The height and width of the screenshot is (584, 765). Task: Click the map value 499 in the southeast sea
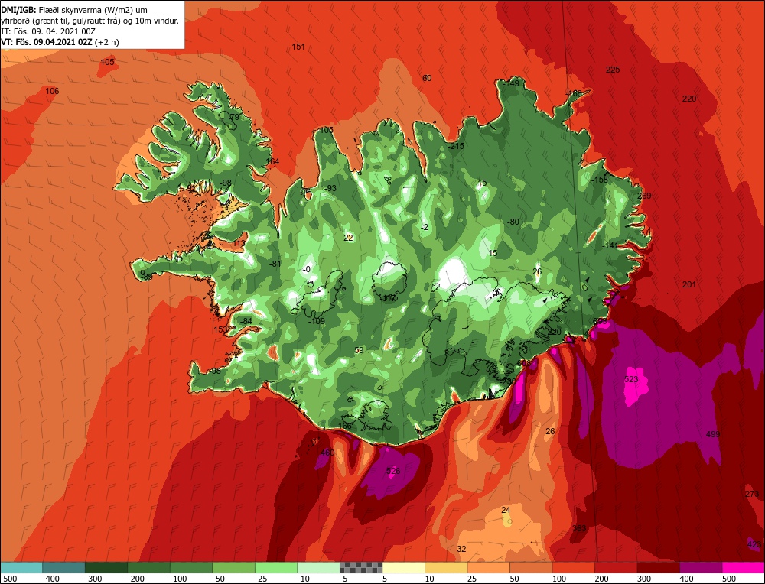pos(713,434)
